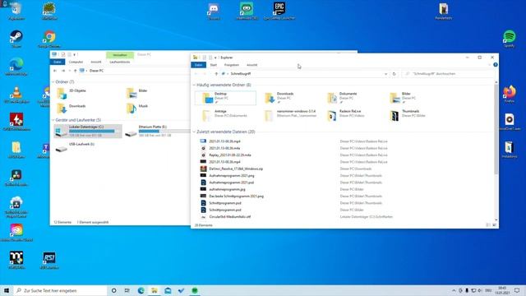The width and height of the screenshot is (526, 296).
Task: Select Aufnahmeprogramm 2021.png file
Action: click(x=232, y=175)
